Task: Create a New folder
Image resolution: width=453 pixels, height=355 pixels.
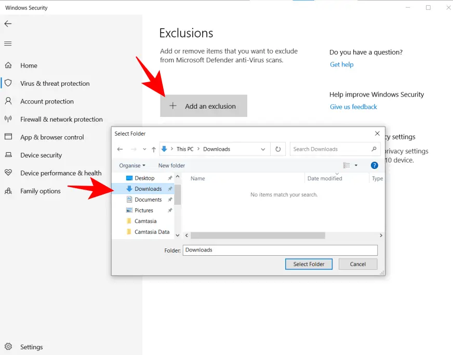Action: point(171,165)
